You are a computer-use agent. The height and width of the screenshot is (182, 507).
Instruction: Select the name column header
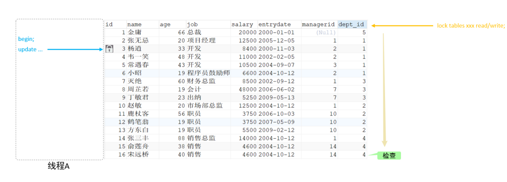tap(142, 25)
